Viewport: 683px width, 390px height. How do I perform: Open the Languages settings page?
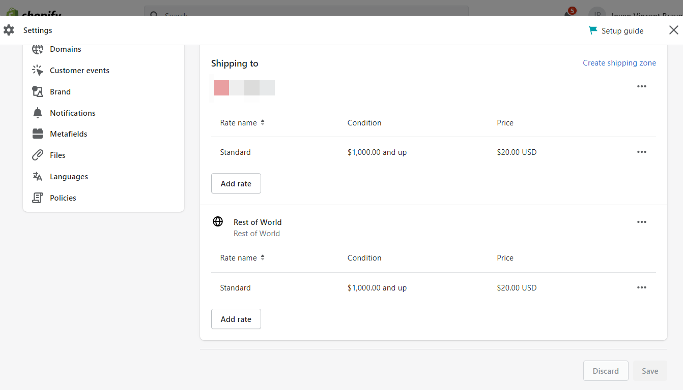(x=69, y=177)
